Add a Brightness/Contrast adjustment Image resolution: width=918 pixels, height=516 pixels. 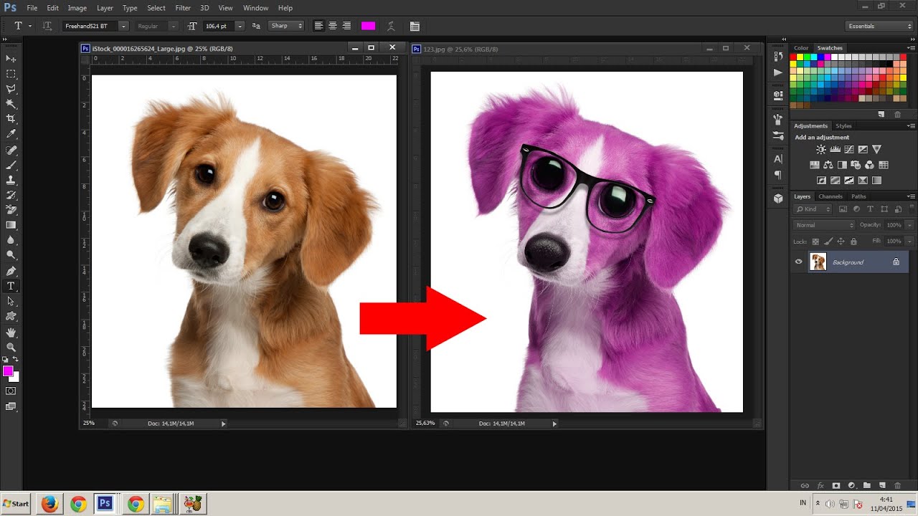pos(821,150)
